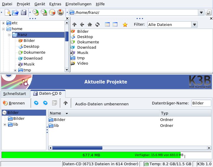Switch file browser to icon view
213x167 pixels.
107,24
